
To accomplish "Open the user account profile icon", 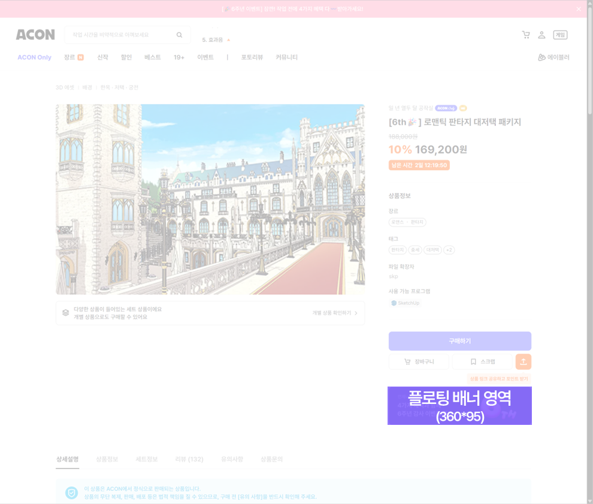I will 541,35.
